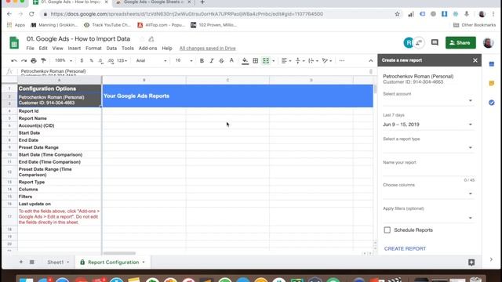Open the all sheets list icon
502x282 pixels.
[31, 262]
